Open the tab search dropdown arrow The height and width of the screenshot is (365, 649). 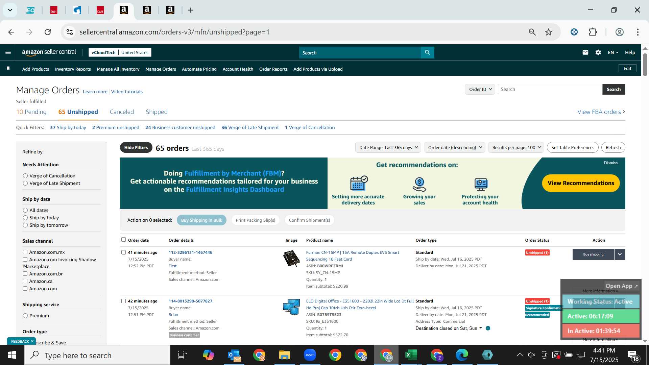pyautogui.click(x=10, y=10)
